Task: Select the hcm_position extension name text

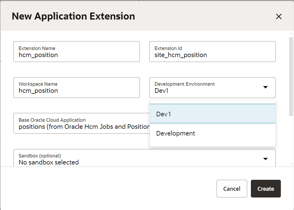Action: click(x=35, y=55)
